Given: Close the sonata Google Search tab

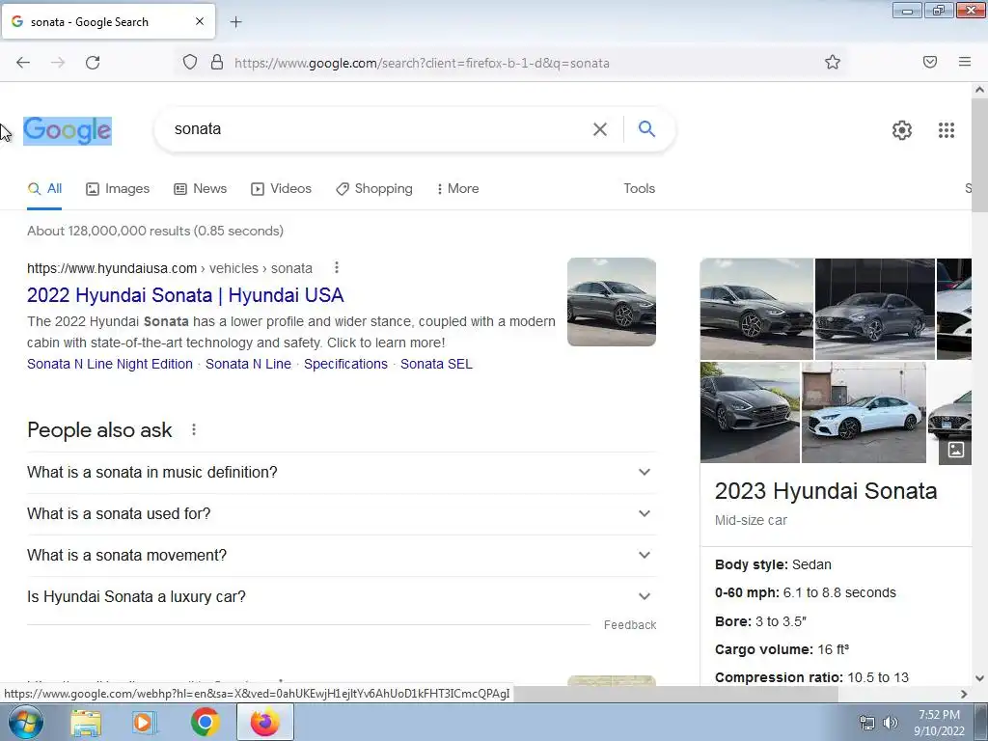Looking at the screenshot, I should [x=200, y=21].
